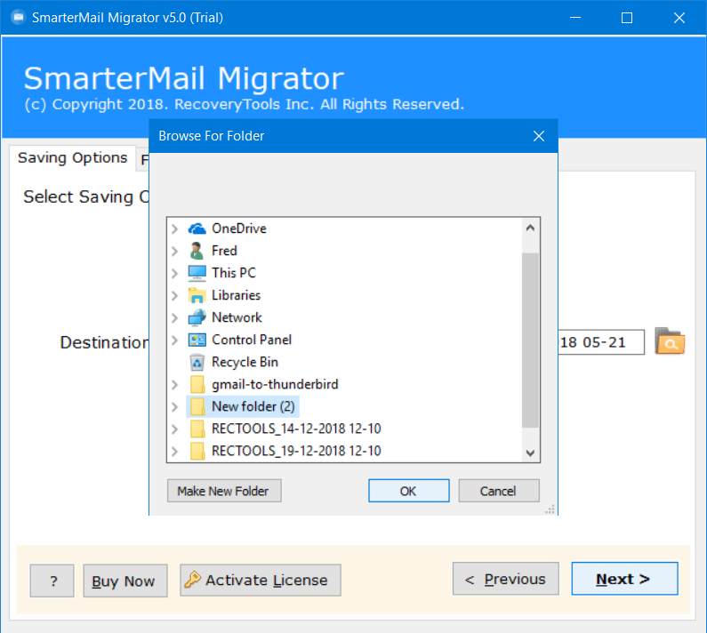Select This PC label in tree
The height and width of the screenshot is (633, 707).
point(234,273)
